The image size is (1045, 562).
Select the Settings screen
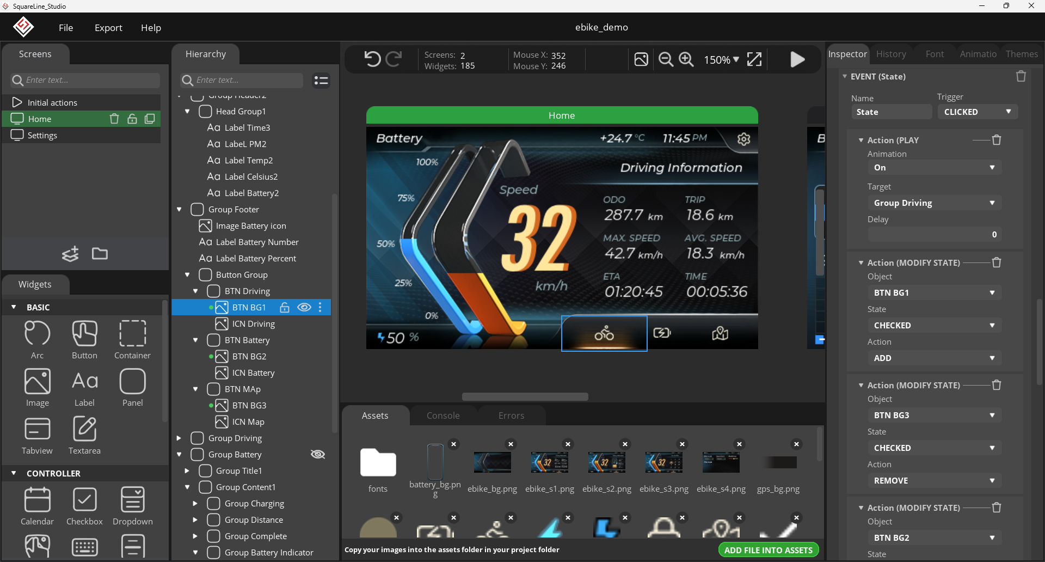82,135
